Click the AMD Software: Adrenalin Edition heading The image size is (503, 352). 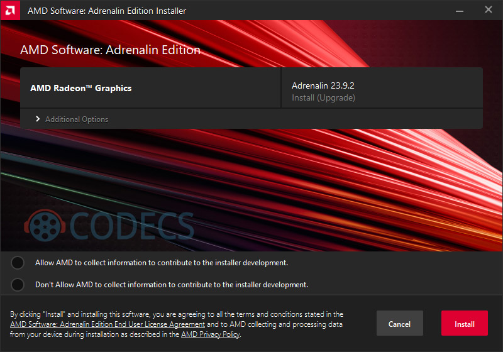[x=111, y=50]
